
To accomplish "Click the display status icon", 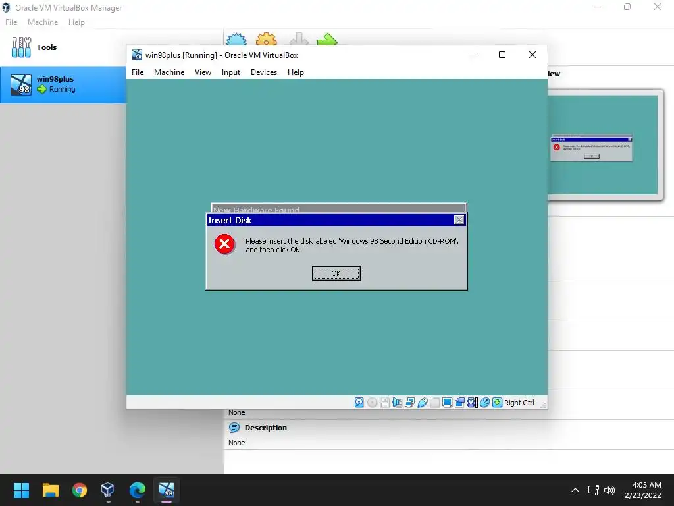I will [x=447, y=403].
